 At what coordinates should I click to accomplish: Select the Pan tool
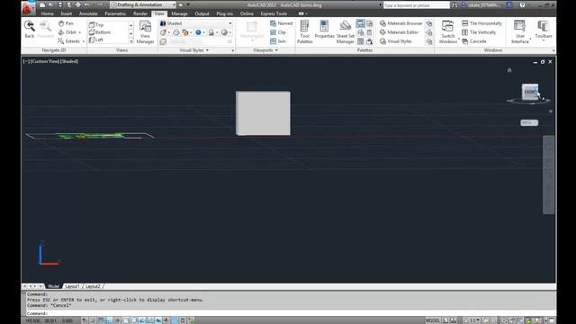(66, 23)
